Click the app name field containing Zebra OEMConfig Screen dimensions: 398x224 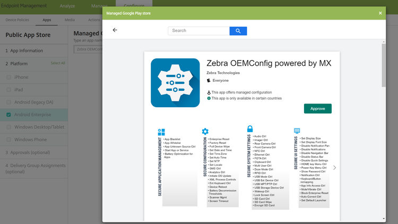click(88, 49)
